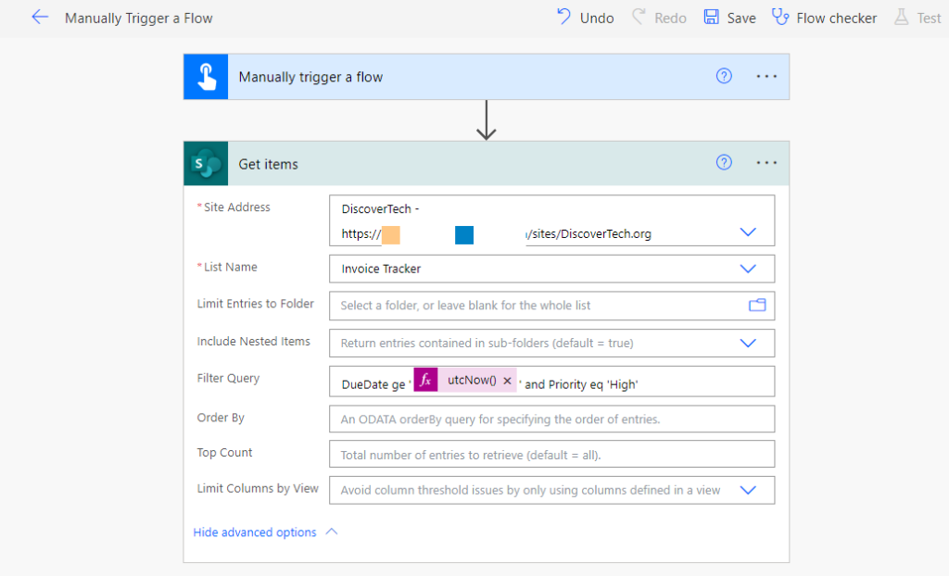949x576 pixels.
Task: Click the Redo button
Action: (x=659, y=18)
